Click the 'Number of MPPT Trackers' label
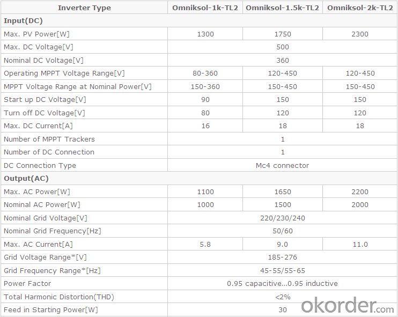398x317 pixels. coord(49,139)
